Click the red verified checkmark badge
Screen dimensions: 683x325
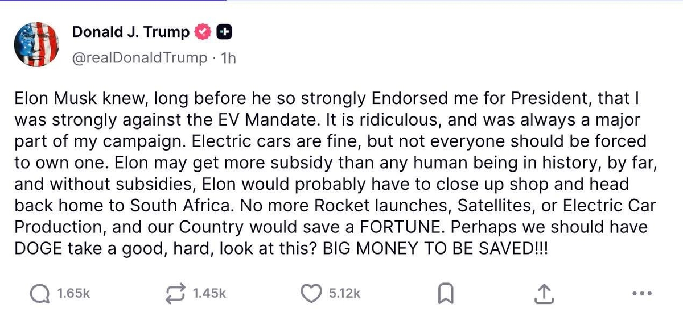202,33
